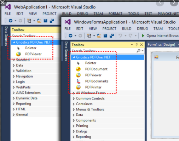Close the front Toolbox panel

[x=142, y=45]
